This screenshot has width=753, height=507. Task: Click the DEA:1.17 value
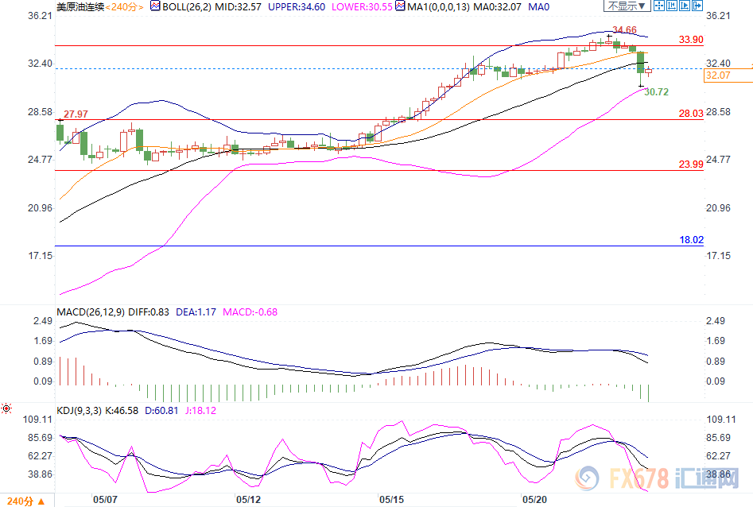[196, 312]
